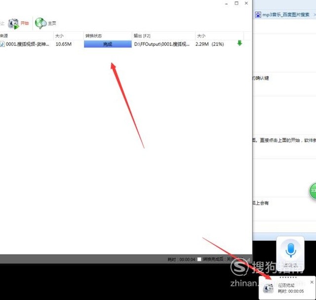Click the 开始 start conversion icon
Image resolution: width=316 pixels, height=300 pixels.
(x=13, y=24)
